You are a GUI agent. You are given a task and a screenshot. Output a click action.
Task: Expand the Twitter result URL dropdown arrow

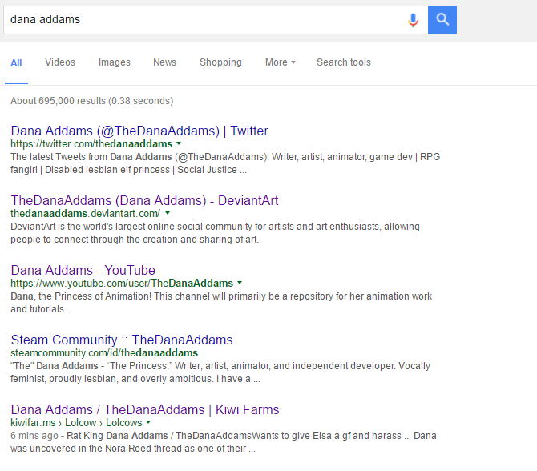tap(179, 143)
